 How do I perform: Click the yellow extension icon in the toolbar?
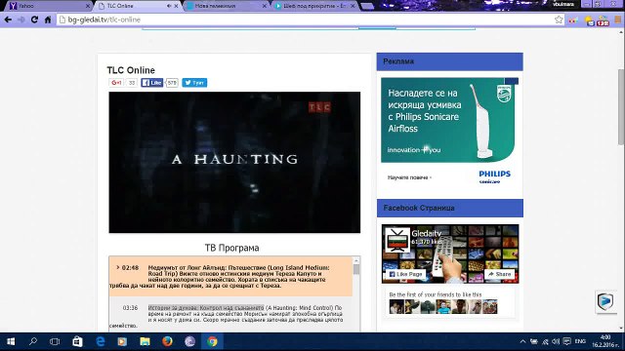(x=590, y=19)
